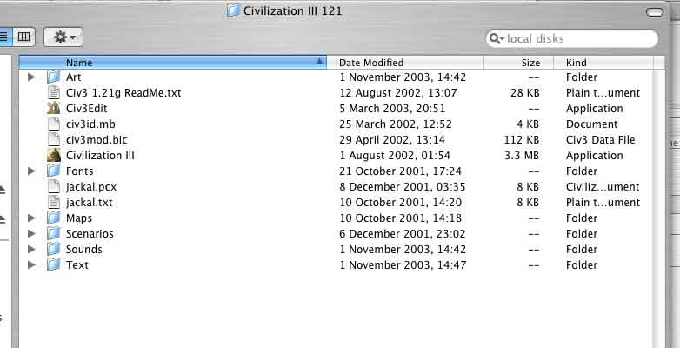The width and height of the screenshot is (680, 348).
Task: Click the search magnifying glass icon
Action: pyautogui.click(x=495, y=38)
